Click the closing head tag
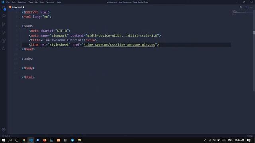The height and width of the screenshot is (143, 255). [28, 49]
